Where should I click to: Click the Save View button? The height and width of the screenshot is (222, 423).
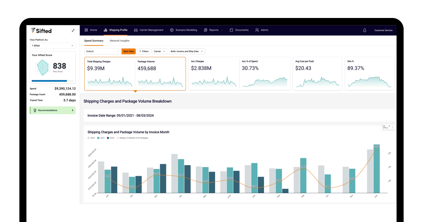(129, 51)
